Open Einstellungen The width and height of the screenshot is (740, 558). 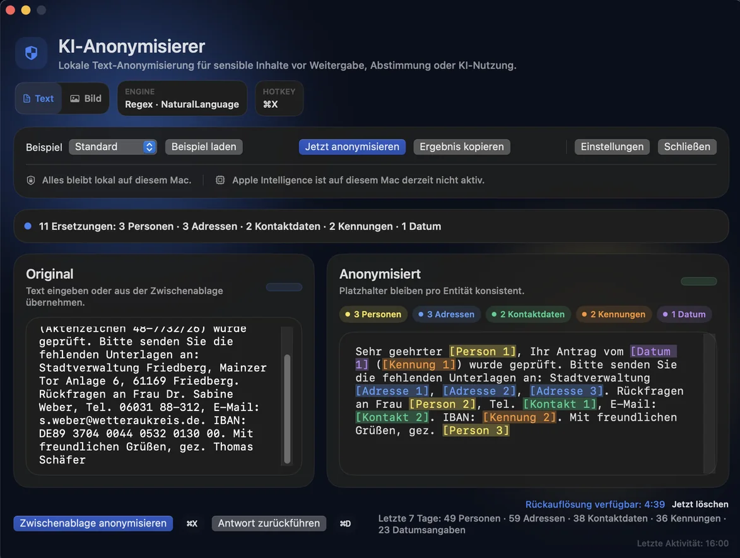tap(612, 147)
